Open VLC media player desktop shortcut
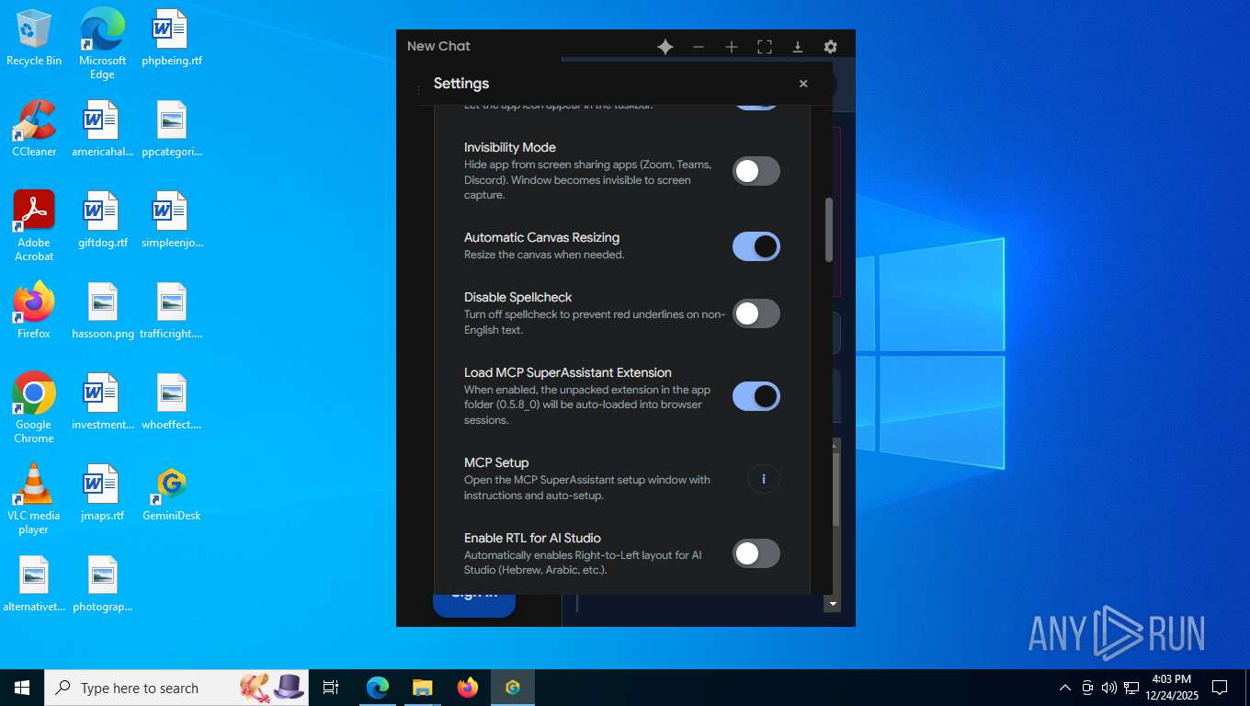 pos(34,499)
